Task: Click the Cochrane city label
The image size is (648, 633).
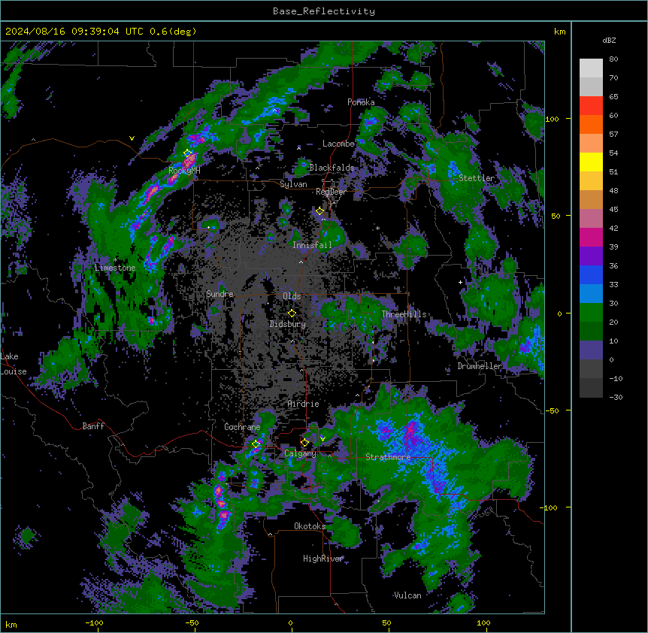Action: pos(242,427)
